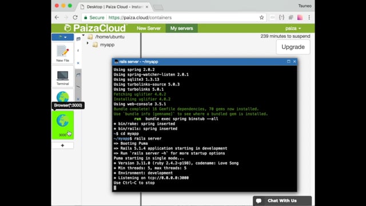Go back in Chrome
Viewport: 366px width, 206px height.
tap(57, 18)
